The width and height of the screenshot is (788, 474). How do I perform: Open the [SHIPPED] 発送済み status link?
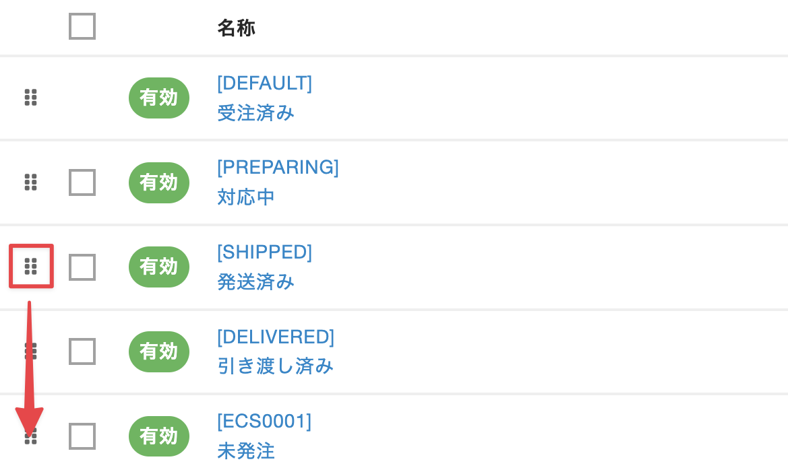[264, 267]
